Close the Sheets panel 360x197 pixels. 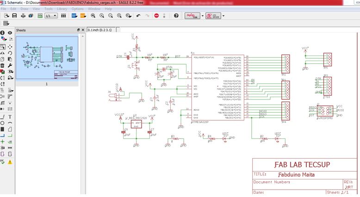pos(83,30)
